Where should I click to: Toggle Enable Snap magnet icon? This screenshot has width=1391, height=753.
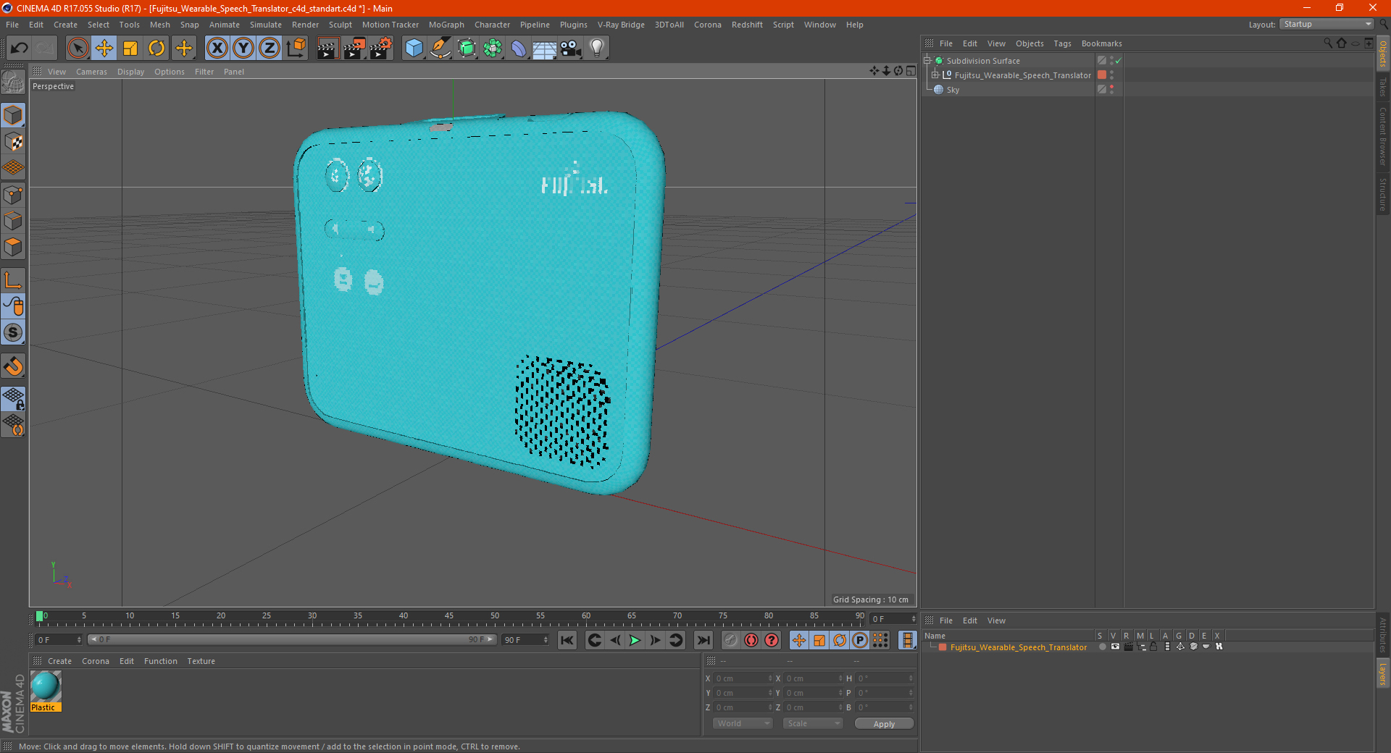click(x=13, y=366)
